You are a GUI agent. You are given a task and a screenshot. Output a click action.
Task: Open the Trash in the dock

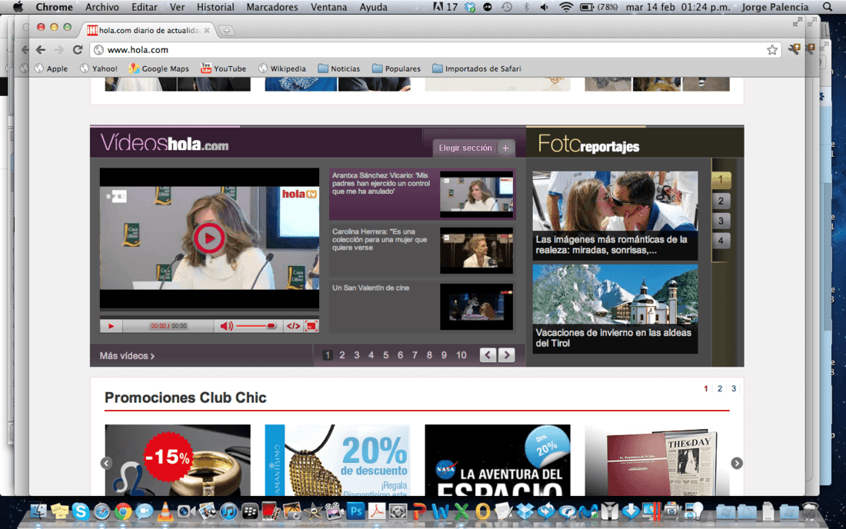810,511
